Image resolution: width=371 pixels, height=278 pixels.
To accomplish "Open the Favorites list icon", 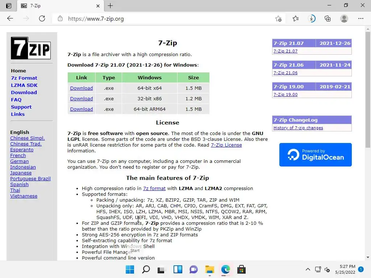I will coord(296,18).
